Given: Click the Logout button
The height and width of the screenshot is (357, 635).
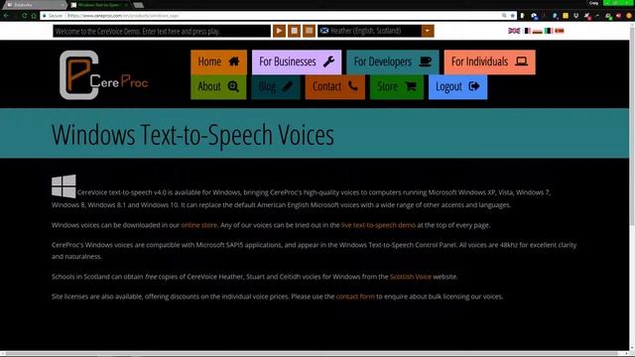Looking at the screenshot, I should [x=457, y=86].
